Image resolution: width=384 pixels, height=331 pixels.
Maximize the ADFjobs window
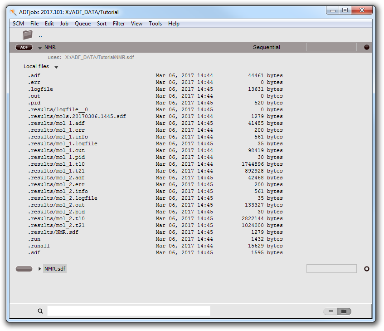point(345,10)
